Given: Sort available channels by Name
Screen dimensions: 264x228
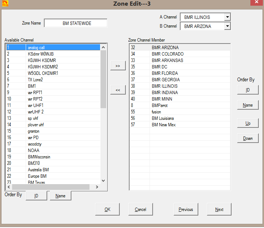Looking at the screenshot, I should 60,195.
